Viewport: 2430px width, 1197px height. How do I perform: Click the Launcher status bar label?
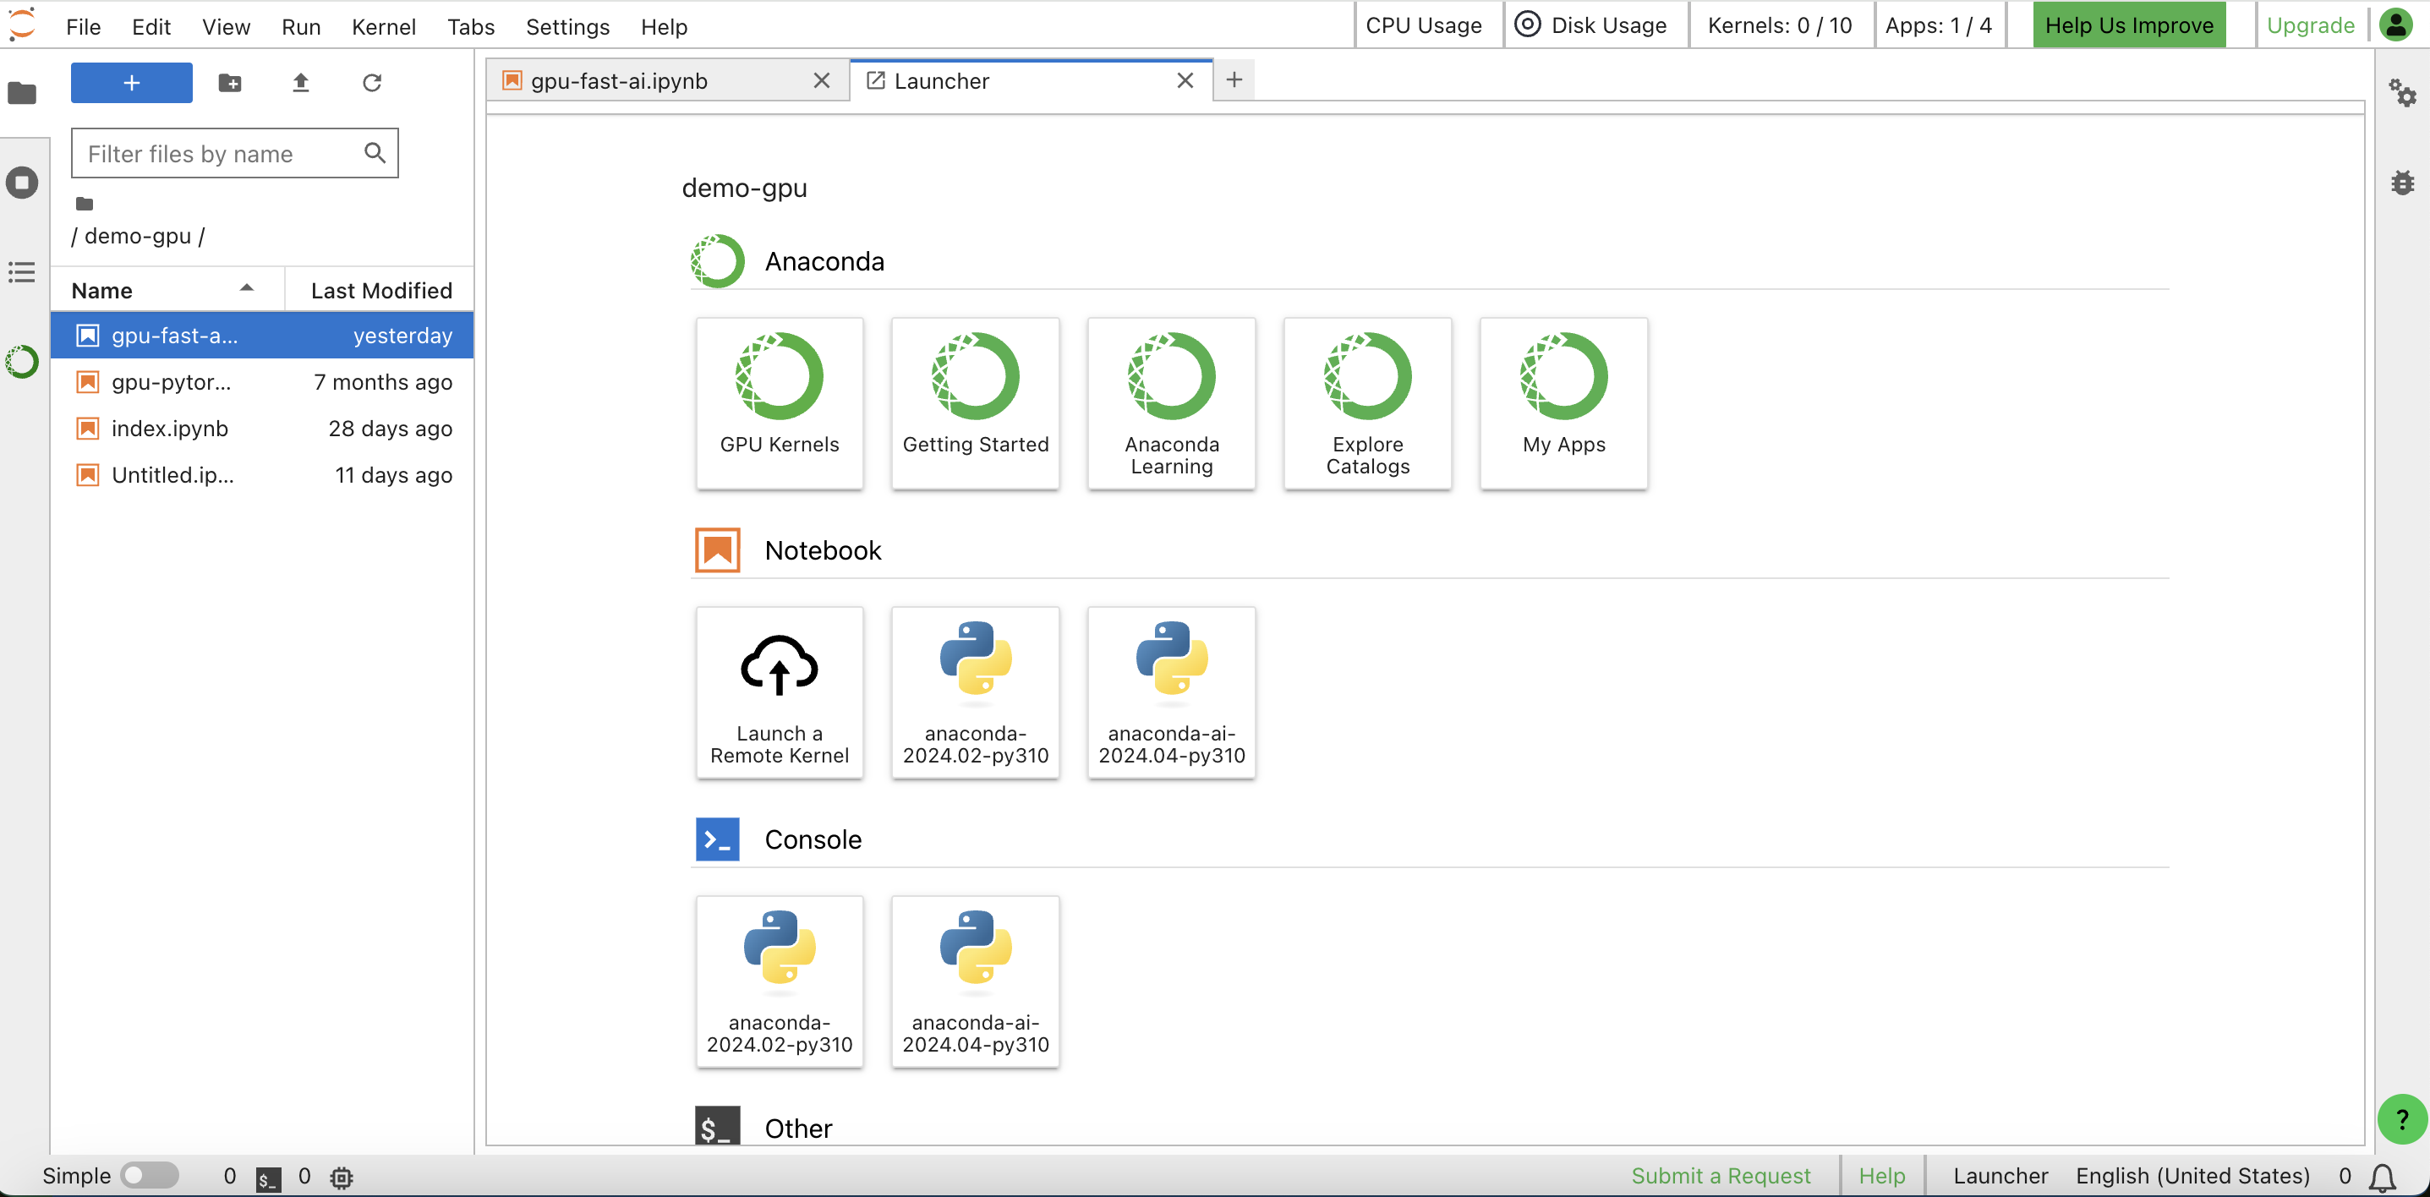[x=2000, y=1175]
